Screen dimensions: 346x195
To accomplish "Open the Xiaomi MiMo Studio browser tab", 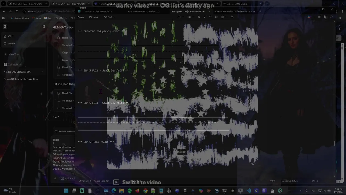I will click(x=242, y=4).
